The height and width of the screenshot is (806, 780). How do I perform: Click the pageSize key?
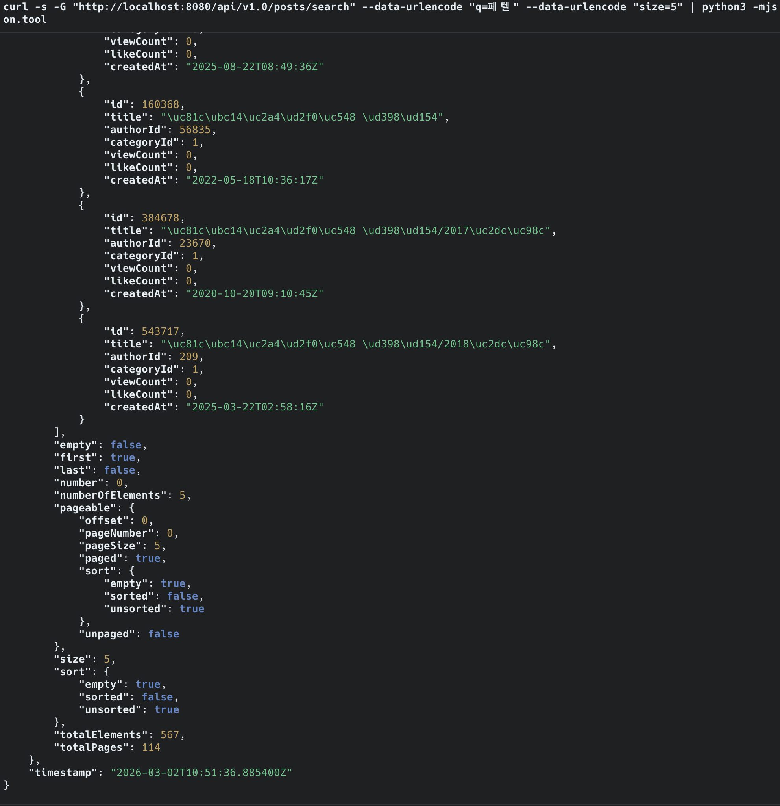click(x=110, y=546)
